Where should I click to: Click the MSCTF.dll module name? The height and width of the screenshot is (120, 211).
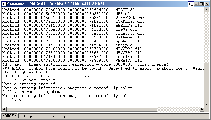[126, 10]
